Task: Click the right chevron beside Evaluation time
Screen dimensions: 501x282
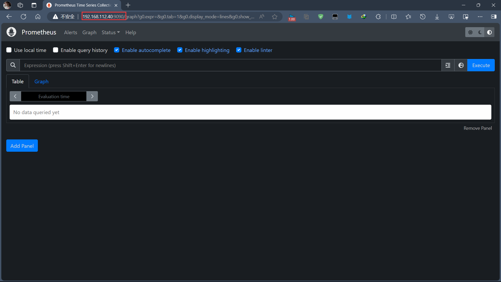Action: pos(92,96)
